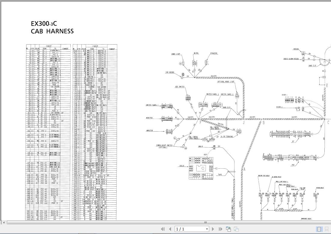The image size is (331, 234).
Task: Click the 'ENGINE STOP RELAY' label
Action: point(264,176)
